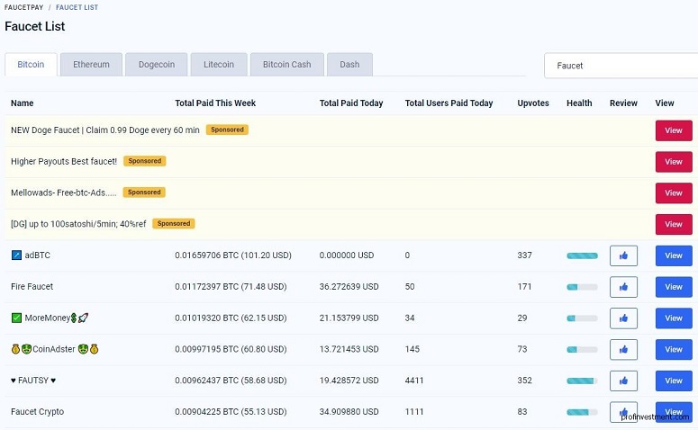The height and width of the screenshot is (430, 698).
Task: Click the FAUTSY faucet name
Action: [x=33, y=381]
